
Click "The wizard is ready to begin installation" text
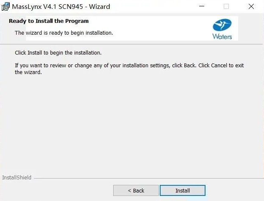pyautogui.click(x=64, y=33)
